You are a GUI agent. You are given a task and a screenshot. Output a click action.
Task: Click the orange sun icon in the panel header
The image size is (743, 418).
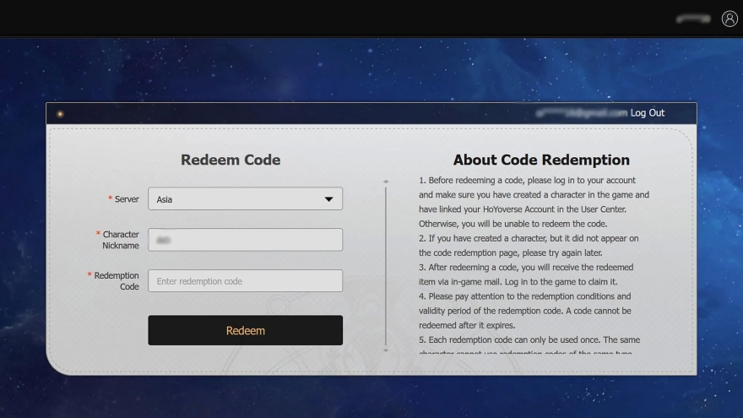tap(60, 114)
